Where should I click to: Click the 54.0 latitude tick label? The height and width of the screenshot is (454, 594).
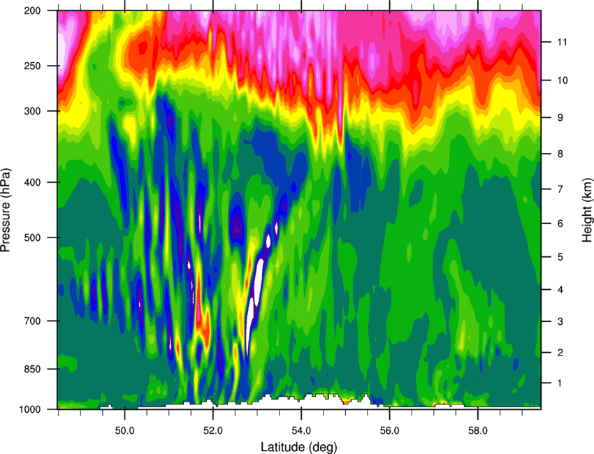tap(301, 430)
